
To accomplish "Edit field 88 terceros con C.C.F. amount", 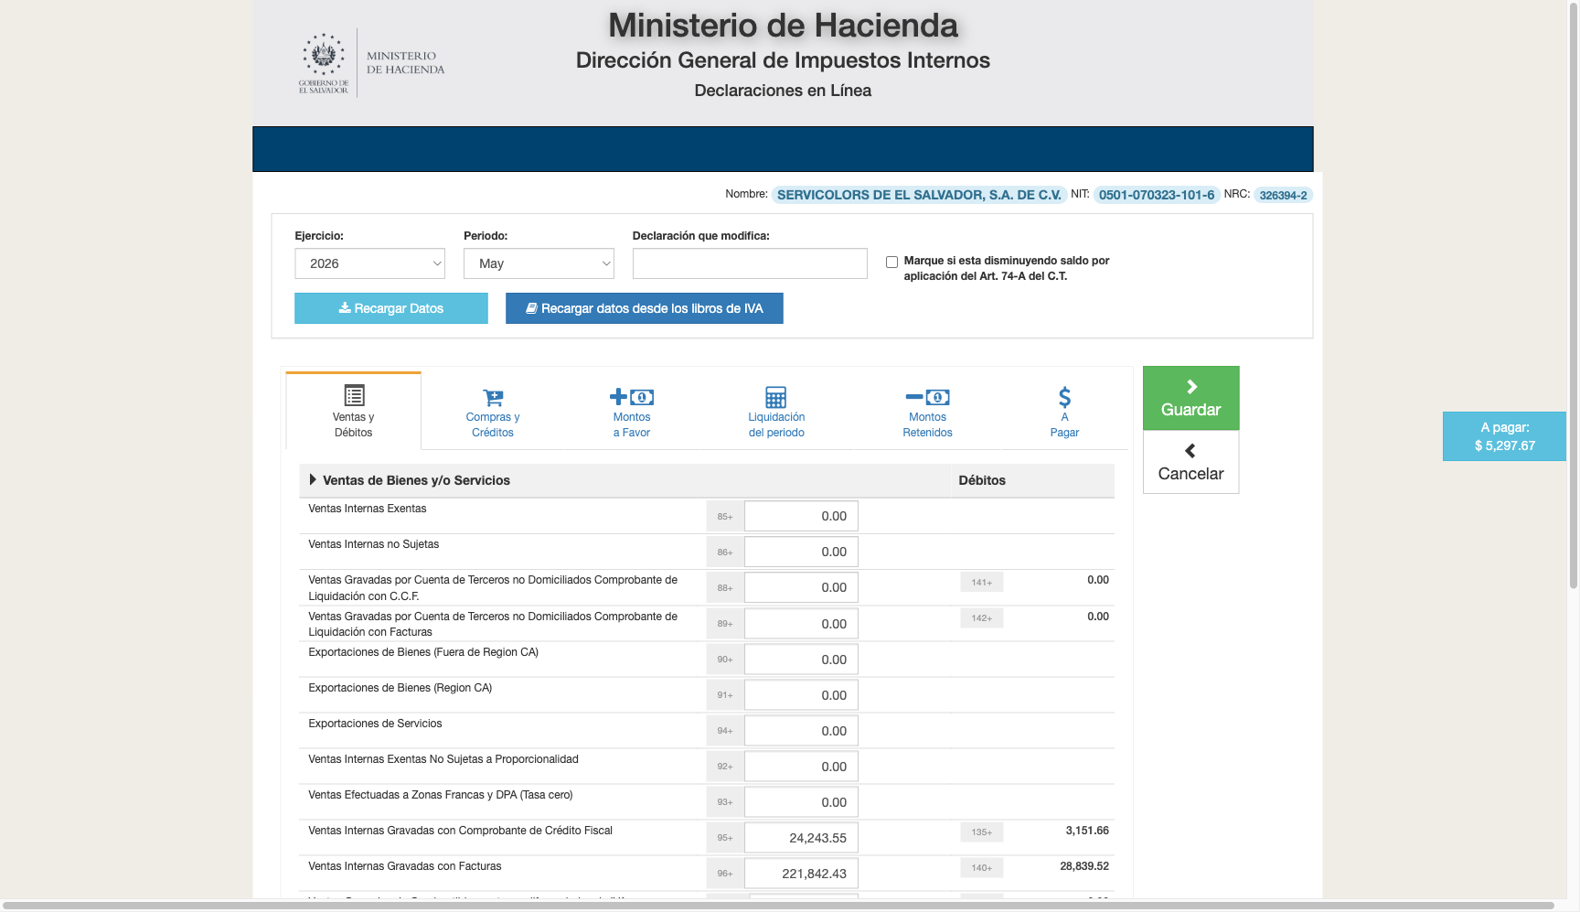I will point(801,587).
